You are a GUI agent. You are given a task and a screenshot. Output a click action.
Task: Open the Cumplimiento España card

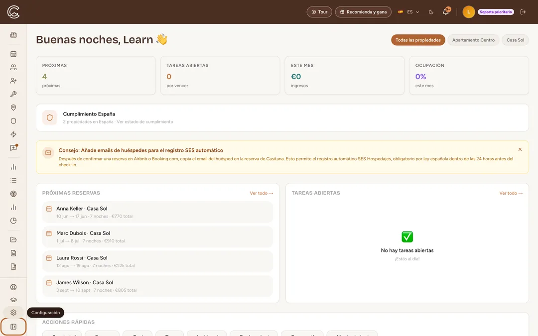click(x=282, y=117)
